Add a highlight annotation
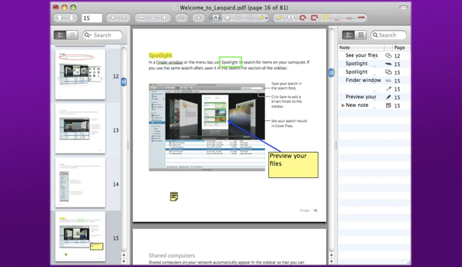The height and width of the screenshot is (267, 462). coord(326,18)
